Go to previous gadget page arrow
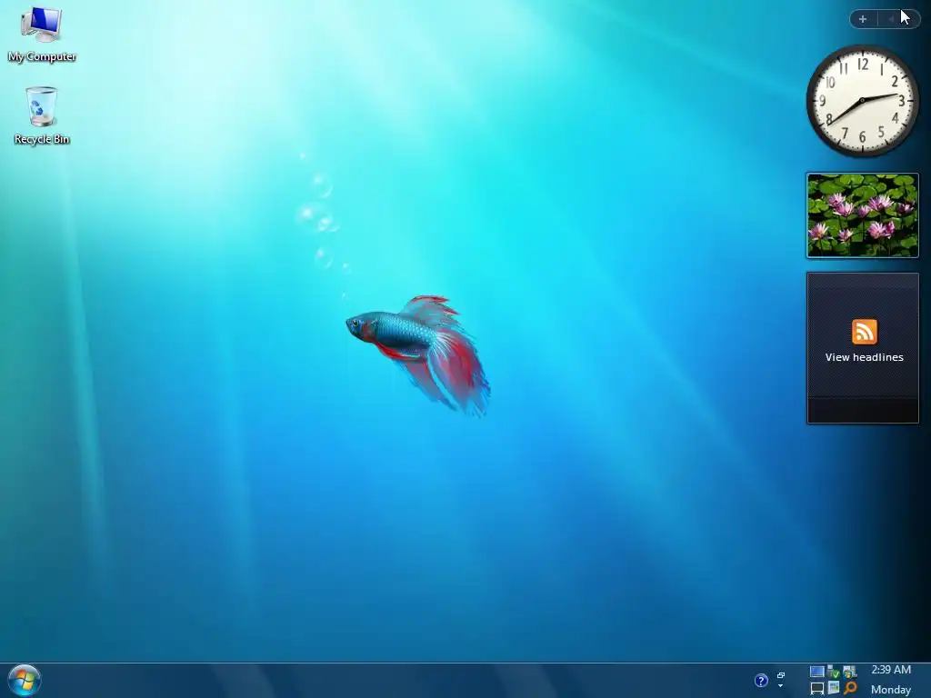The image size is (931, 698). coord(891,19)
